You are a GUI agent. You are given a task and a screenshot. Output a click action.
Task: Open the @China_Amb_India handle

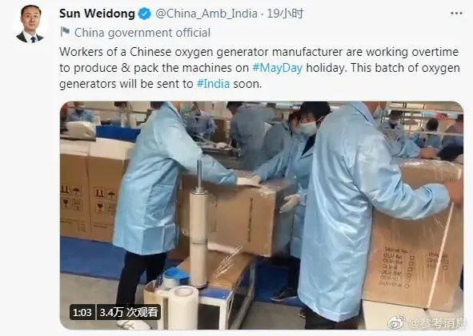click(206, 14)
